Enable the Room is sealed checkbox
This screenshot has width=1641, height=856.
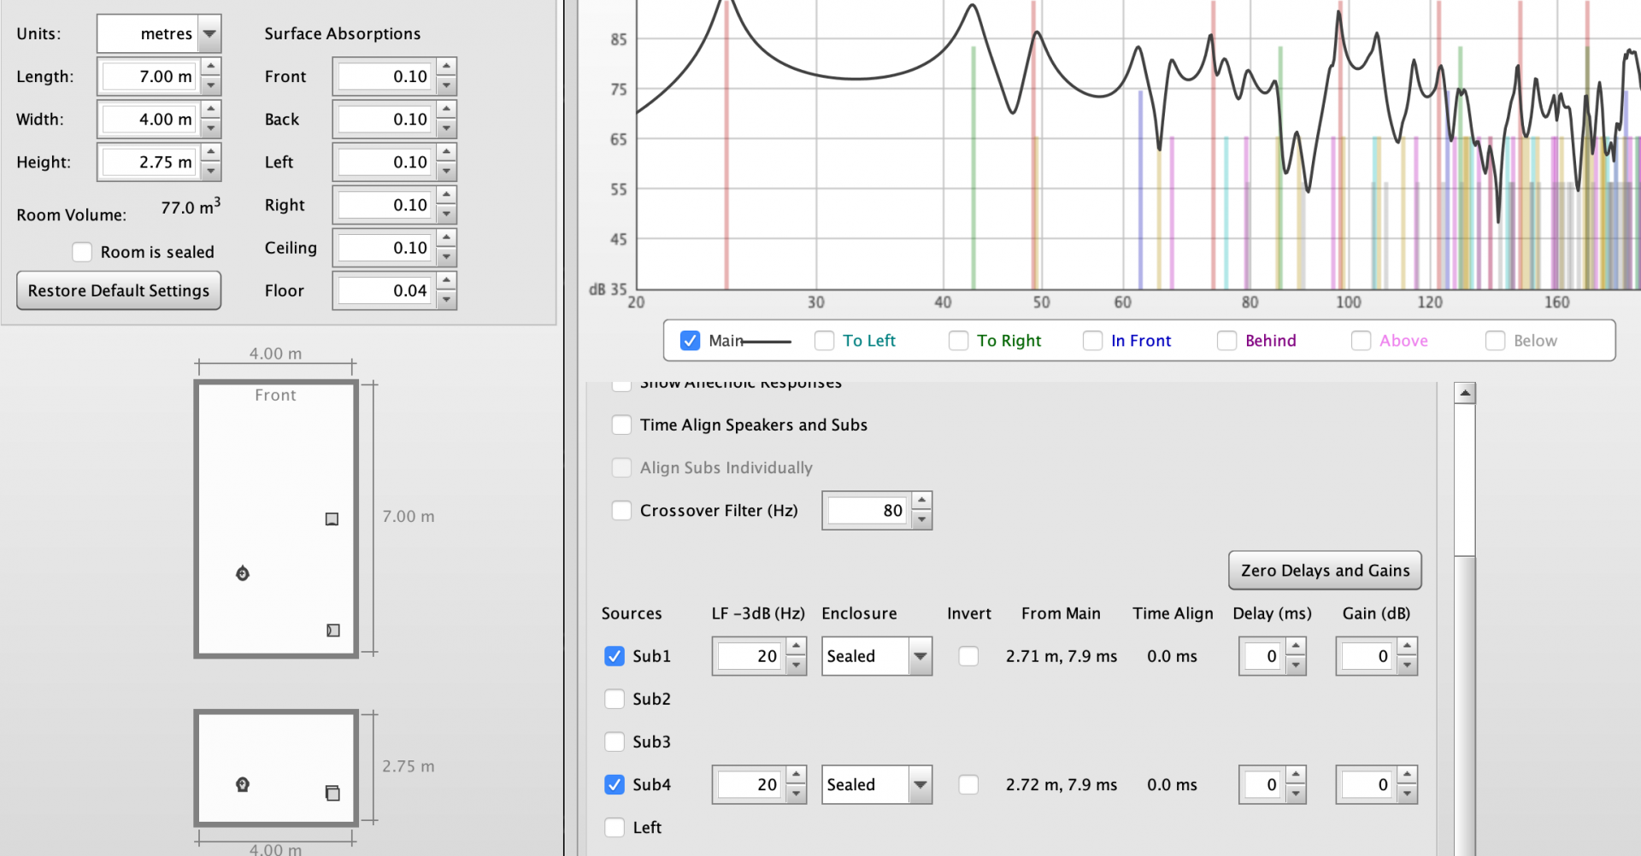82,252
